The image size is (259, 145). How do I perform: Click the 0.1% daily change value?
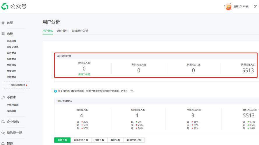252,122
